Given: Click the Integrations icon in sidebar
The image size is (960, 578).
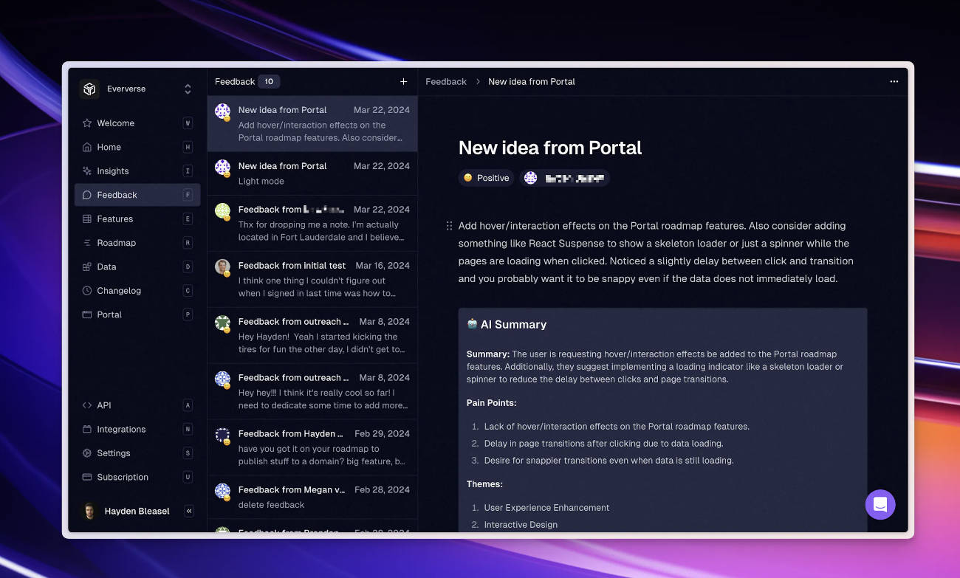Looking at the screenshot, I should point(87,429).
